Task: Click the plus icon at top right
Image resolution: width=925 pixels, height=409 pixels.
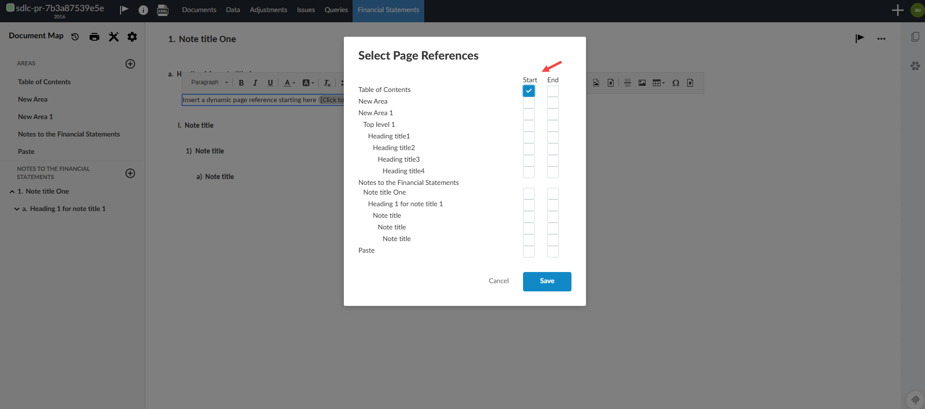Action: point(898,10)
